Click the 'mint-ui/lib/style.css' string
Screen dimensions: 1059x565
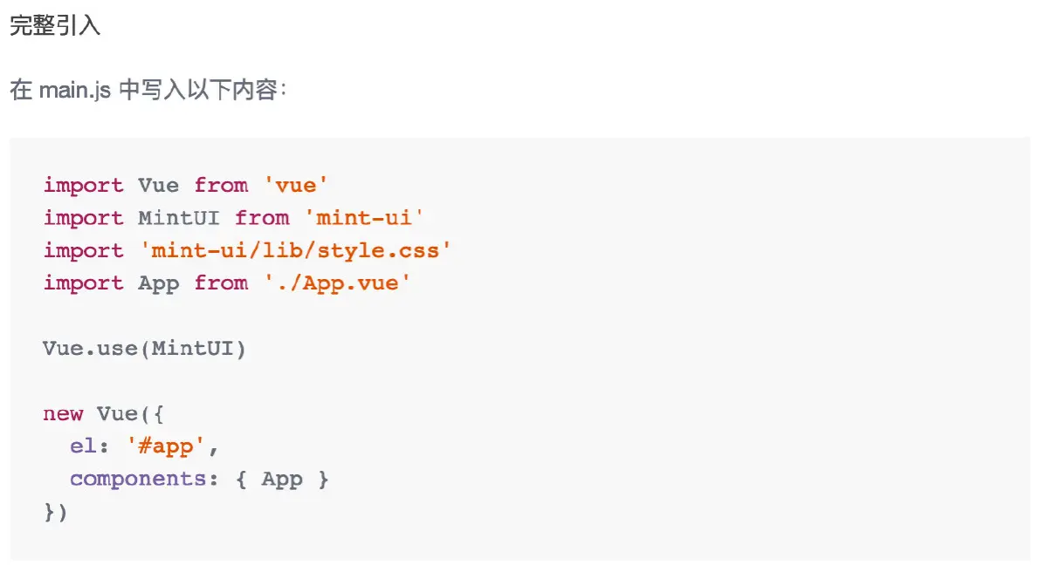[x=295, y=251]
